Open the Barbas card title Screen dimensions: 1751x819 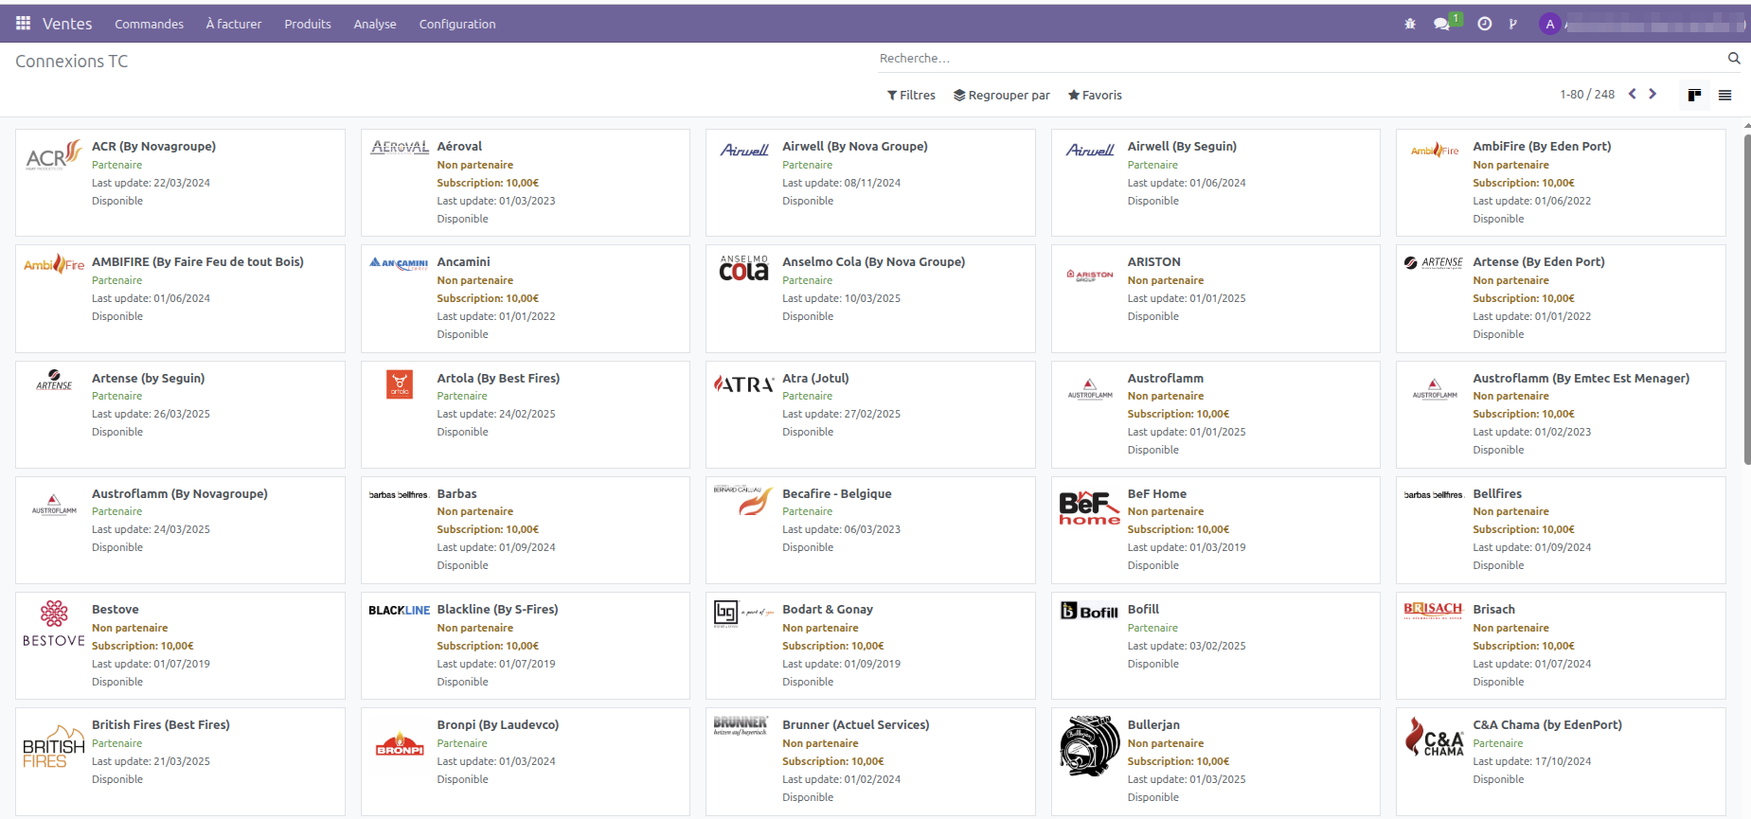[x=457, y=493]
